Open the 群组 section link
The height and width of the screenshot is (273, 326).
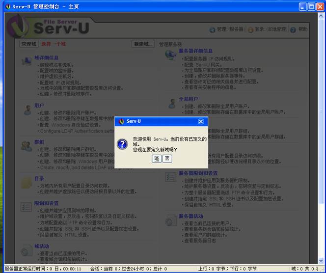39,142
